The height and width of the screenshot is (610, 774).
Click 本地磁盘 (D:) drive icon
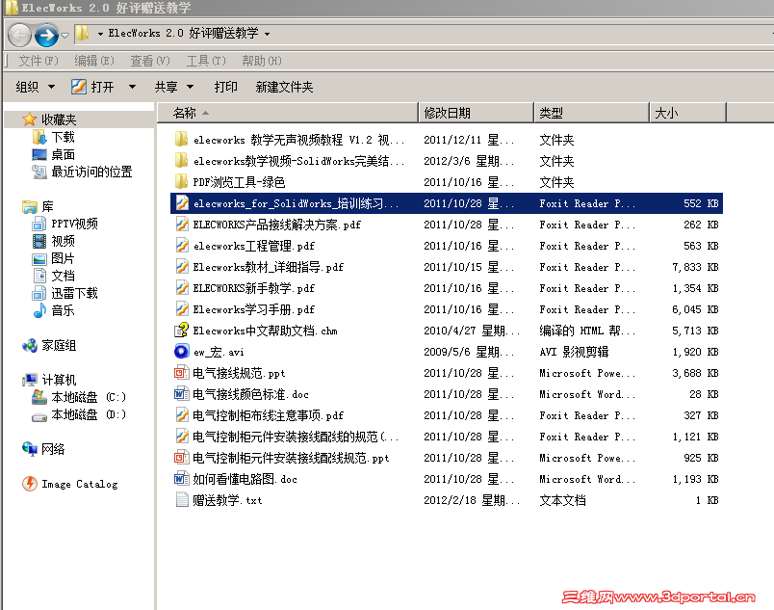(39, 415)
